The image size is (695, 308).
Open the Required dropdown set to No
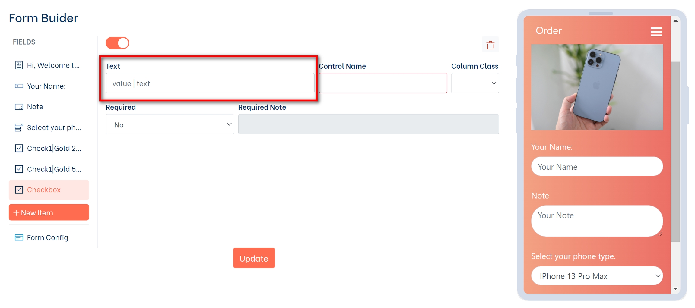170,124
